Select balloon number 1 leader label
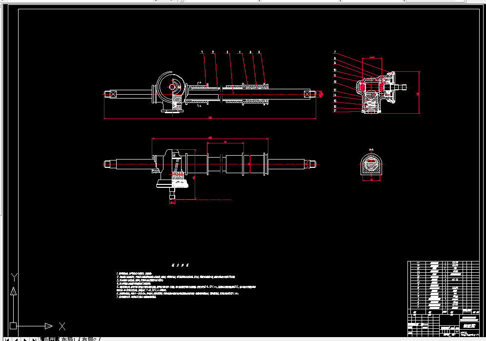This screenshot has height=341, width=486. click(202, 52)
